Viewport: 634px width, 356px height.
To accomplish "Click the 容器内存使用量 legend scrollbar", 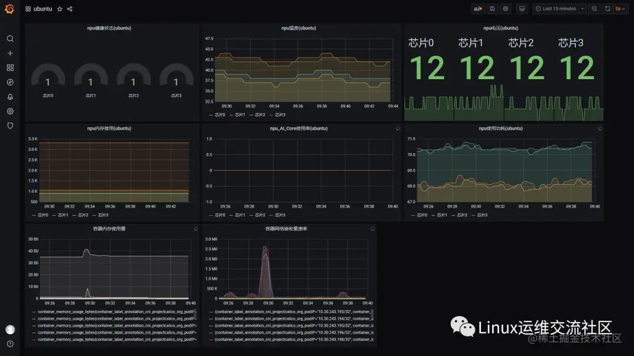I will 195,313.
